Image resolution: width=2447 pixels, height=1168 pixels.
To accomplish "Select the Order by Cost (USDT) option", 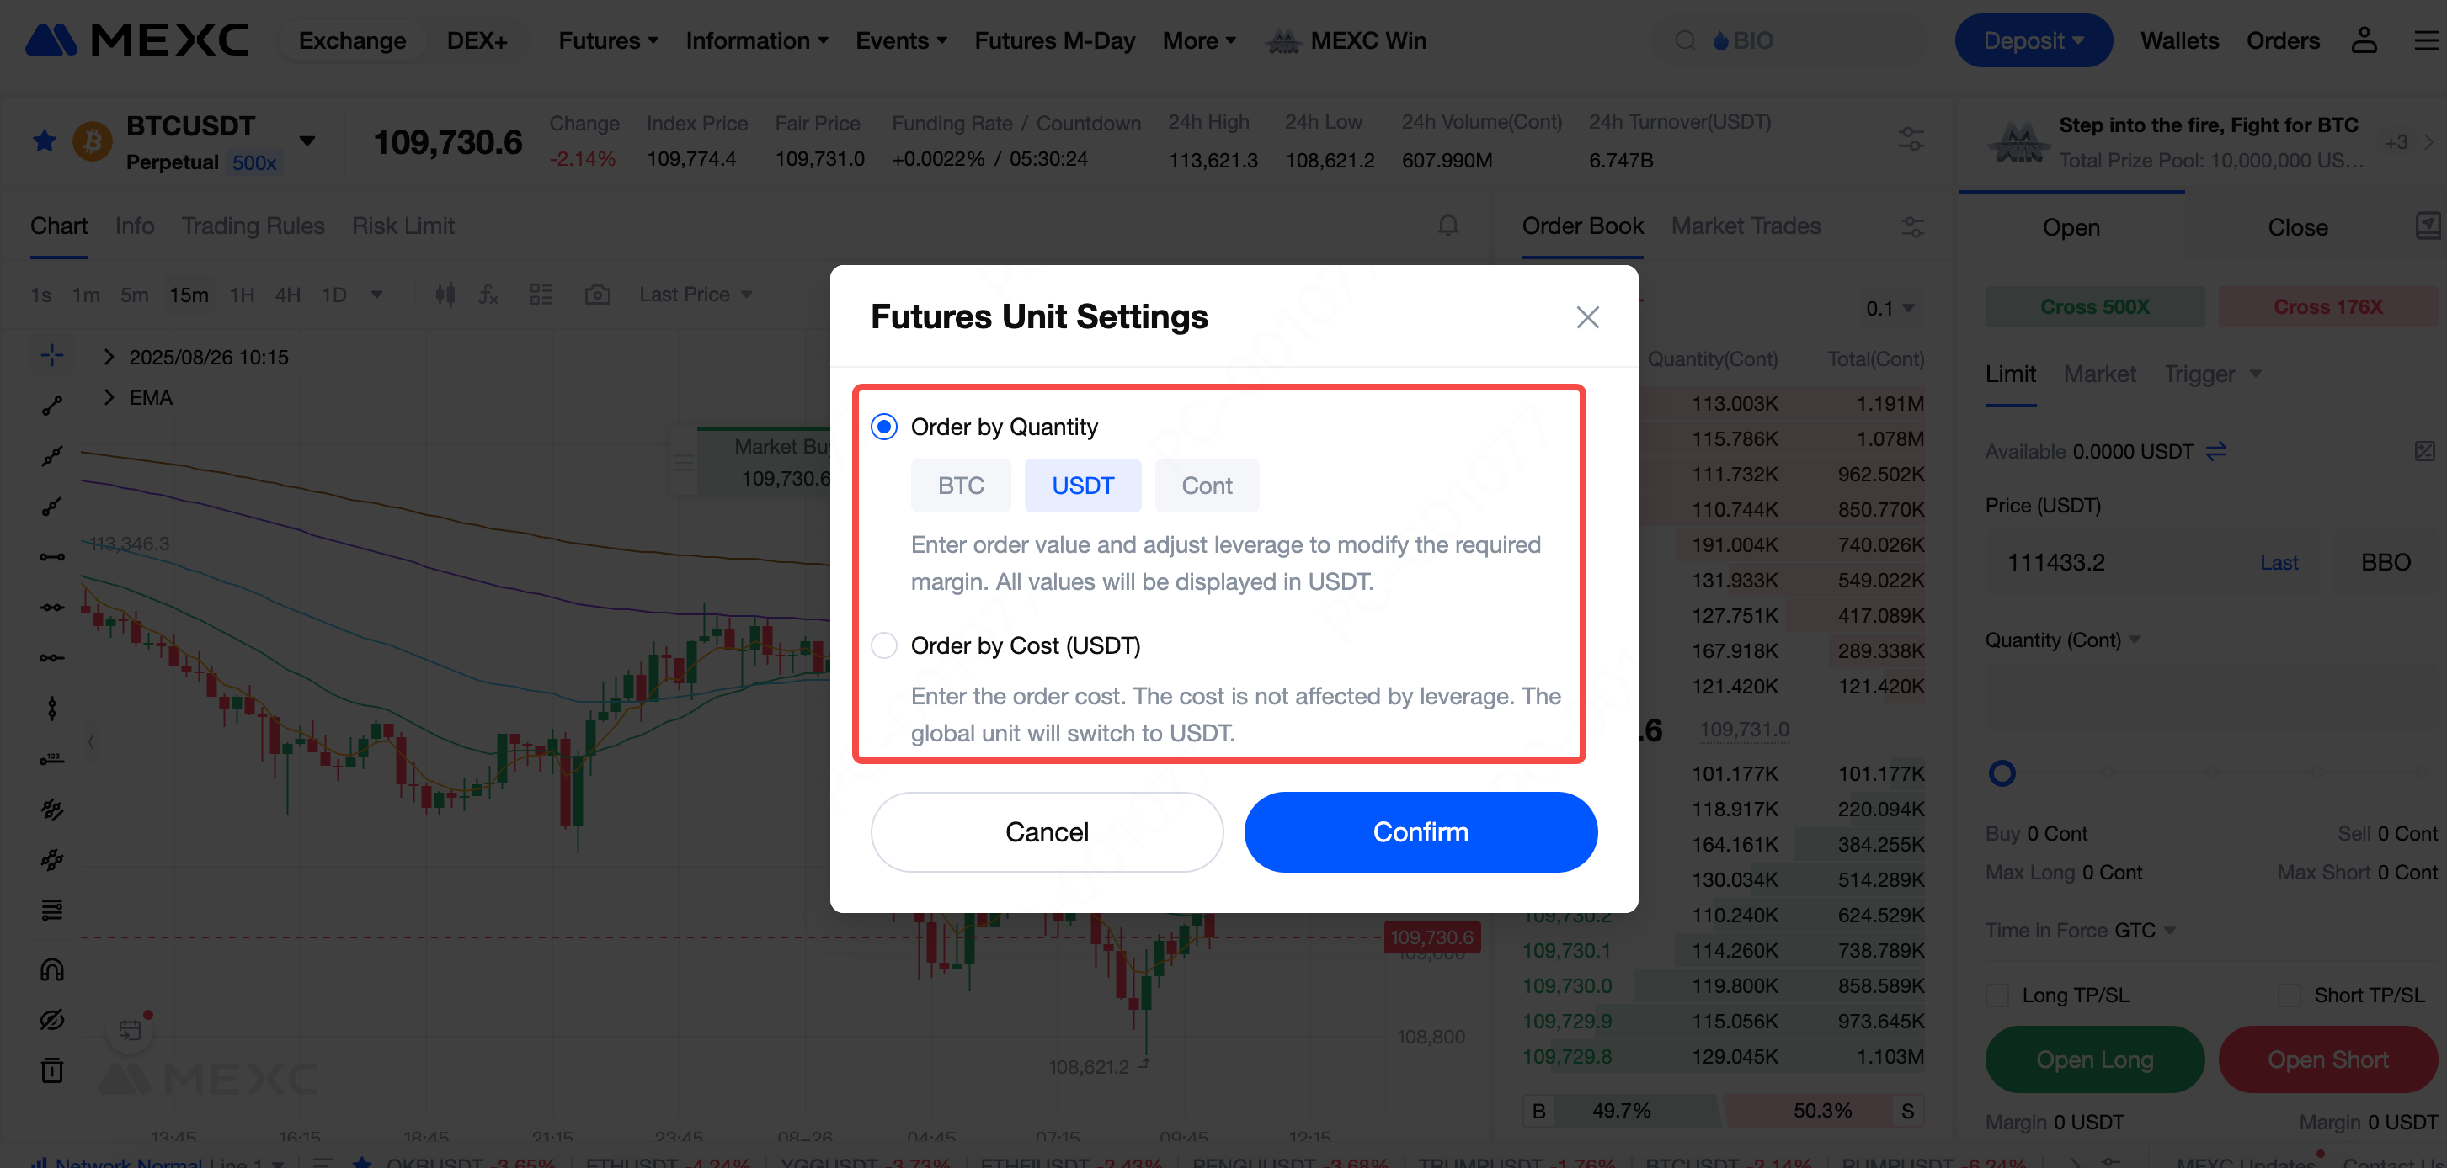I will pyautogui.click(x=883, y=645).
